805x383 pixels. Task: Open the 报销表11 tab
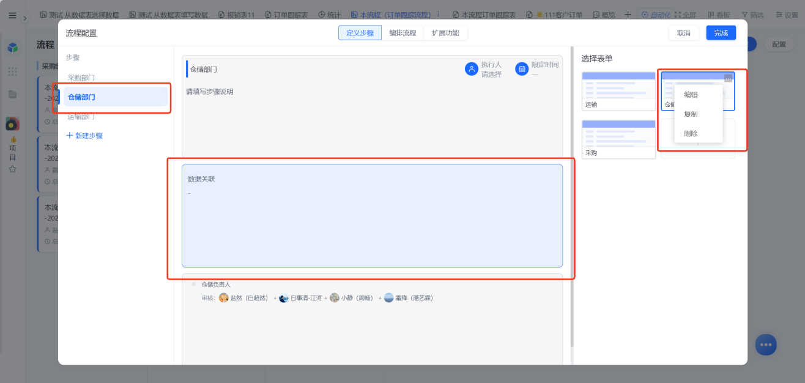(236, 14)
